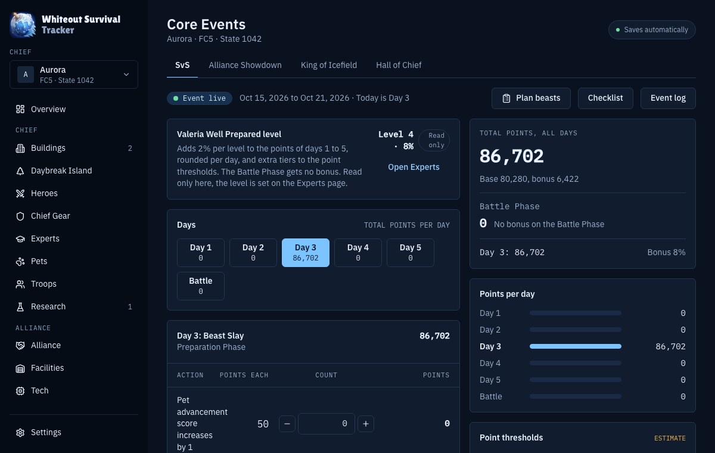Open Heroes page in sidebar
Image resolution: width=715 pixels, height=453 pixels.
click(x=74, y=193)
